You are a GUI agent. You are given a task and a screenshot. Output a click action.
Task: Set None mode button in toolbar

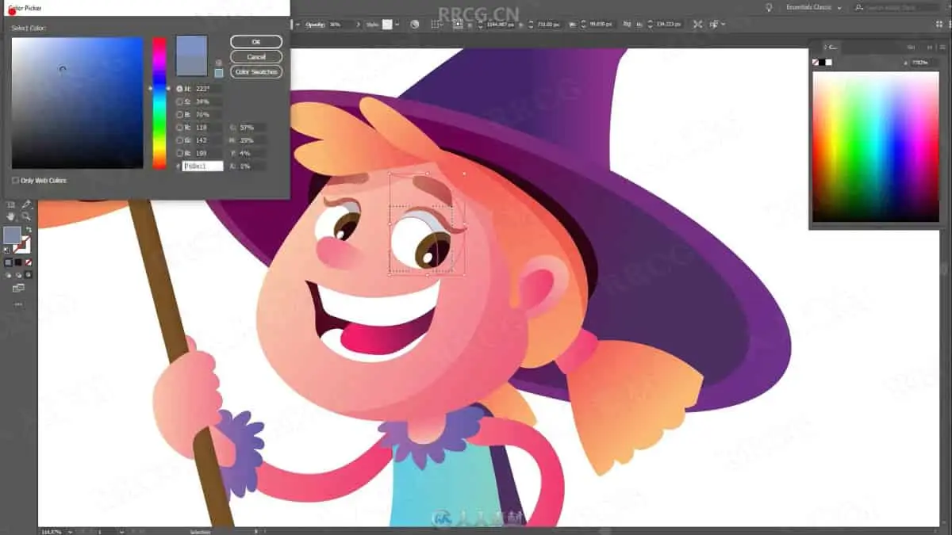(x=29, y=262)
